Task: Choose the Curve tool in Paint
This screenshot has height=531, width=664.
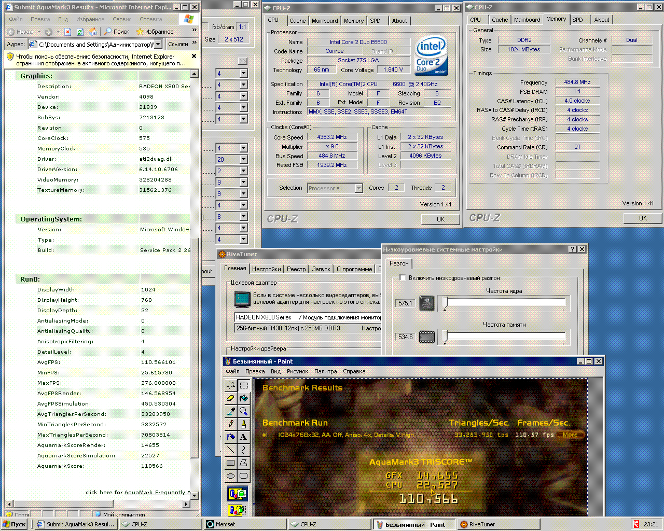Action: tap(243, 450)
